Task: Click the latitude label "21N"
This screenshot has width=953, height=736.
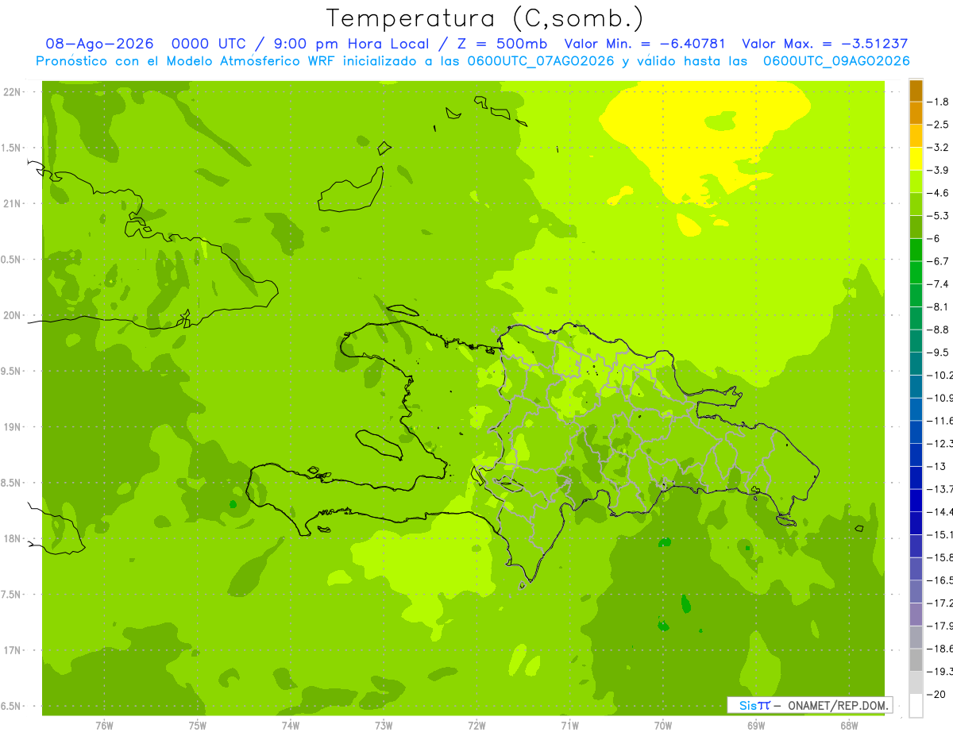Action: pos(13,204)
